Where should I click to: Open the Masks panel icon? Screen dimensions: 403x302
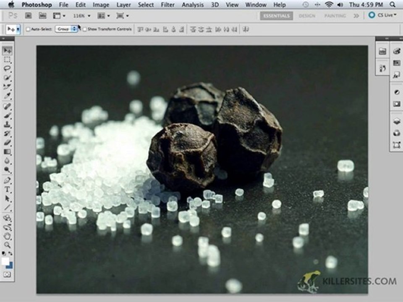pos(397,104)
